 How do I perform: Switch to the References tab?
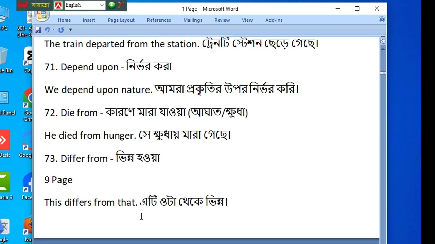159,20
